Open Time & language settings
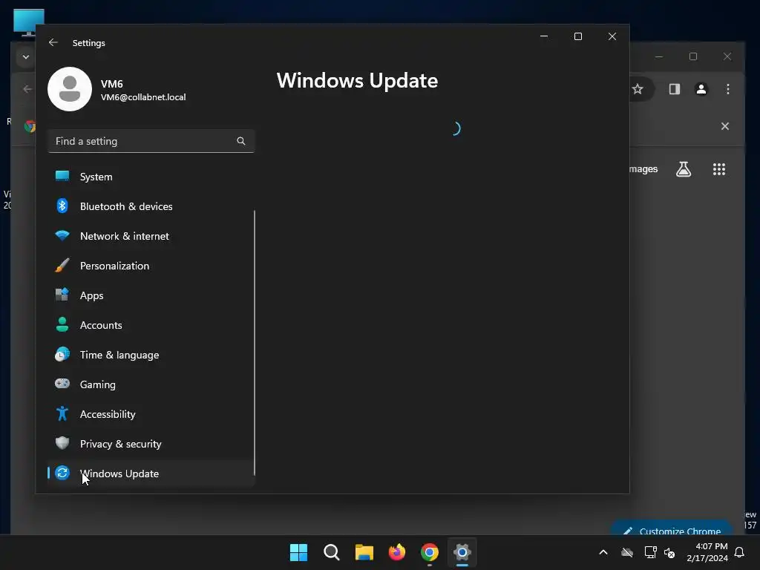 (151, 355)
